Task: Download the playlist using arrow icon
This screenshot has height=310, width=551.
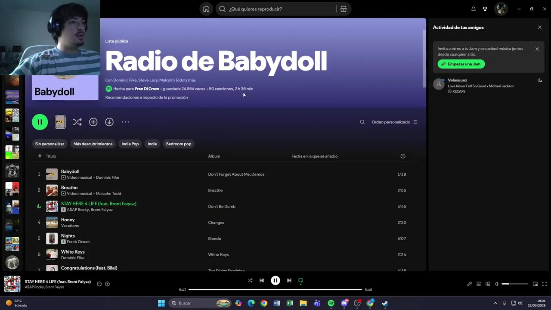Action: click(x=109, y=122)
